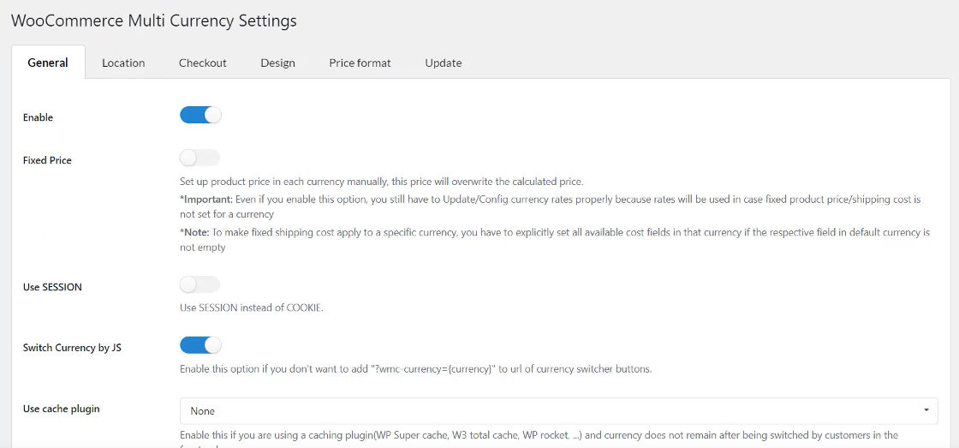Viewport: 959px width, 448px height.
Task: Click the 'Switch Currency by JS' label
Action: click(72, 348)
